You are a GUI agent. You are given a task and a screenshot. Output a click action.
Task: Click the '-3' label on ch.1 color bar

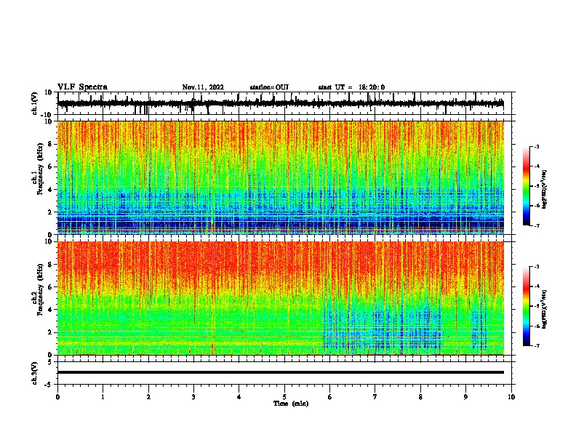point(536,146)
